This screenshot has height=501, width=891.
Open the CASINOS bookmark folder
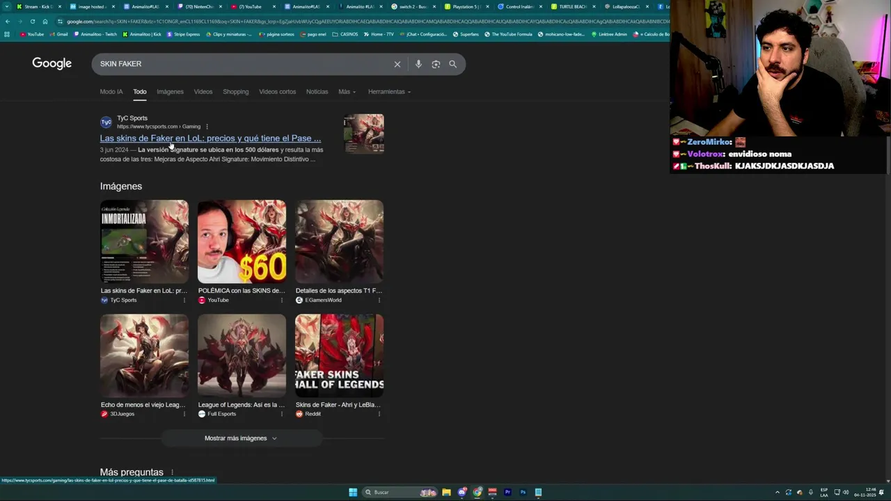(345, 34)
